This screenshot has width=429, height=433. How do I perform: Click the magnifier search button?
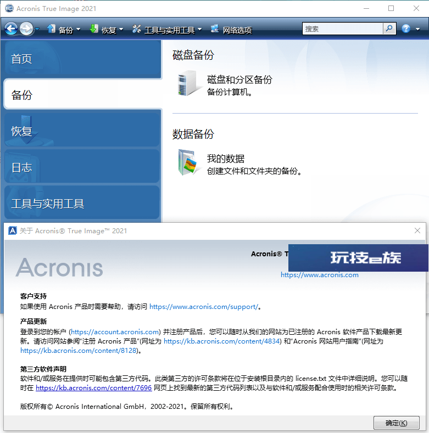click(389, 29)
